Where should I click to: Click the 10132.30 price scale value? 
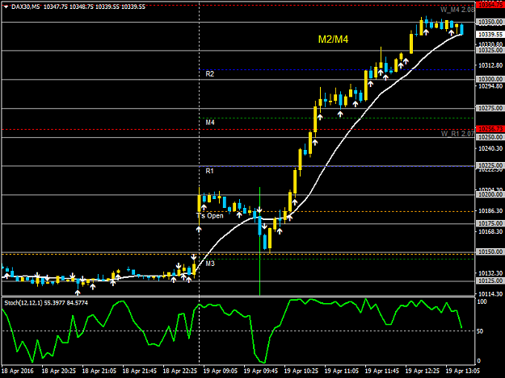click(490, 273)
